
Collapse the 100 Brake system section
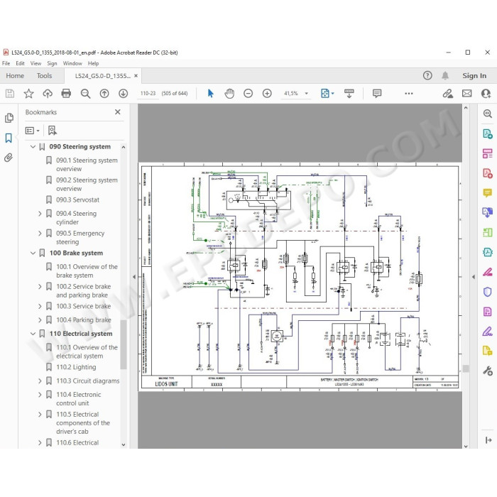[33, 253]
